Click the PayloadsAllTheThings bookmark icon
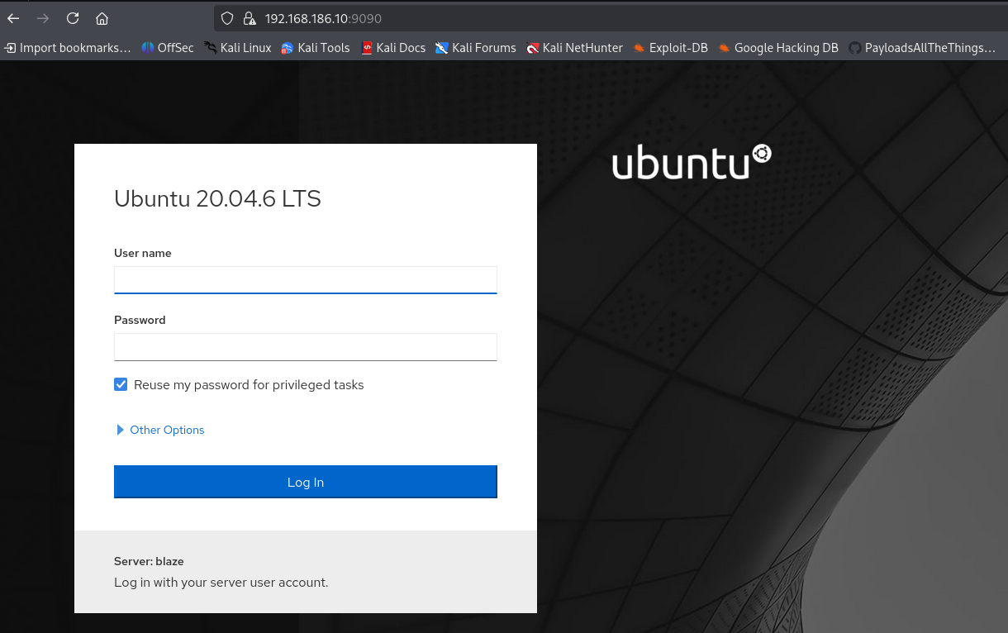Image resolution: width=1008 pixels, height=633 pixels. 854,48
